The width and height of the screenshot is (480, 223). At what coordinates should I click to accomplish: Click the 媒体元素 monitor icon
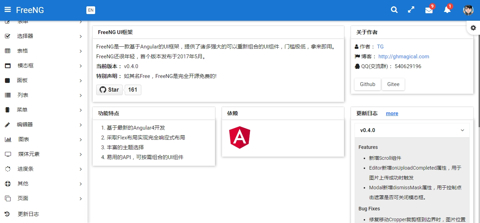coord(8,154)
